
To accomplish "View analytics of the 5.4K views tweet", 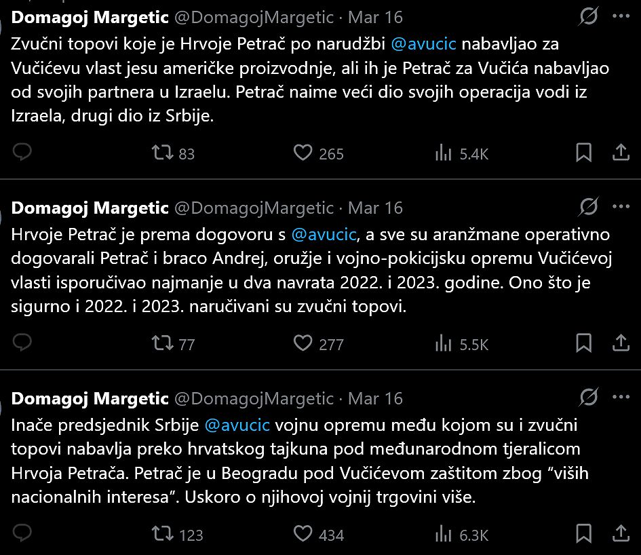I will tap(443, 153).
